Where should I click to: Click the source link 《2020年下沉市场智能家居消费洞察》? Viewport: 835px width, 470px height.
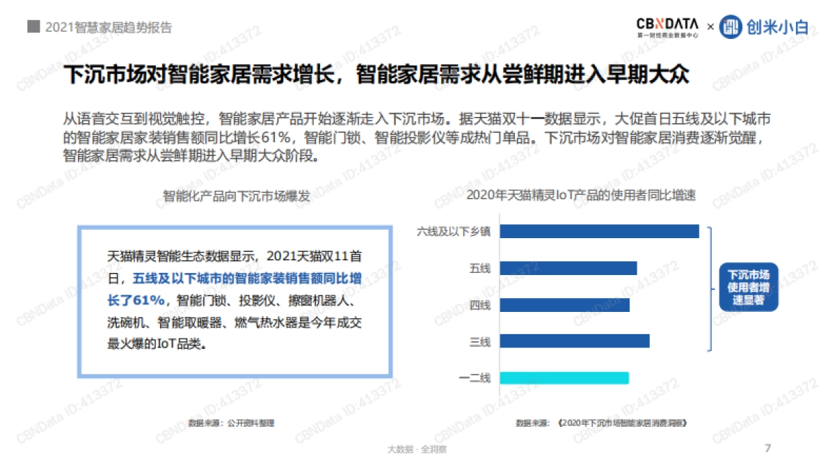(622, 421)
